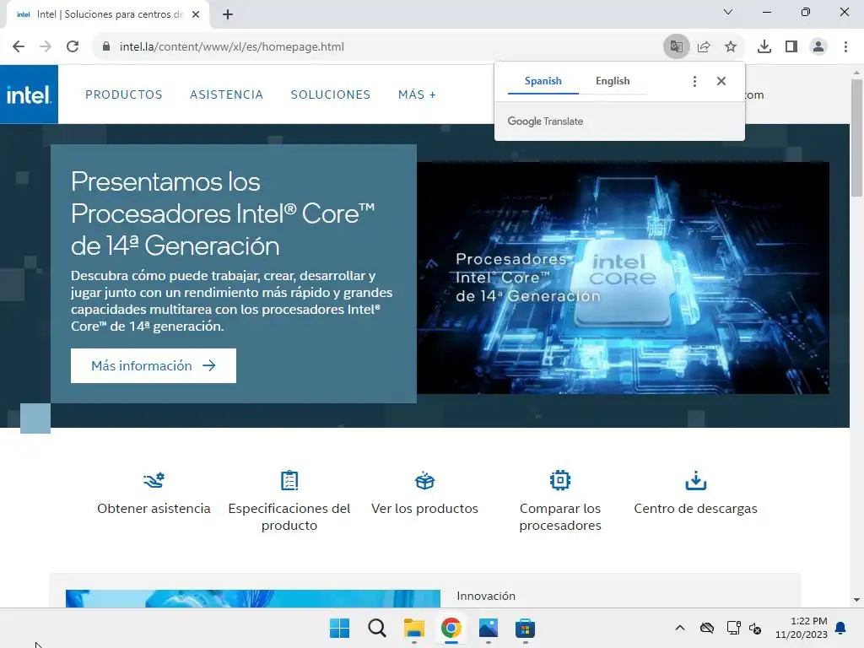Click the network tray icon

click(x=733, y=628)
